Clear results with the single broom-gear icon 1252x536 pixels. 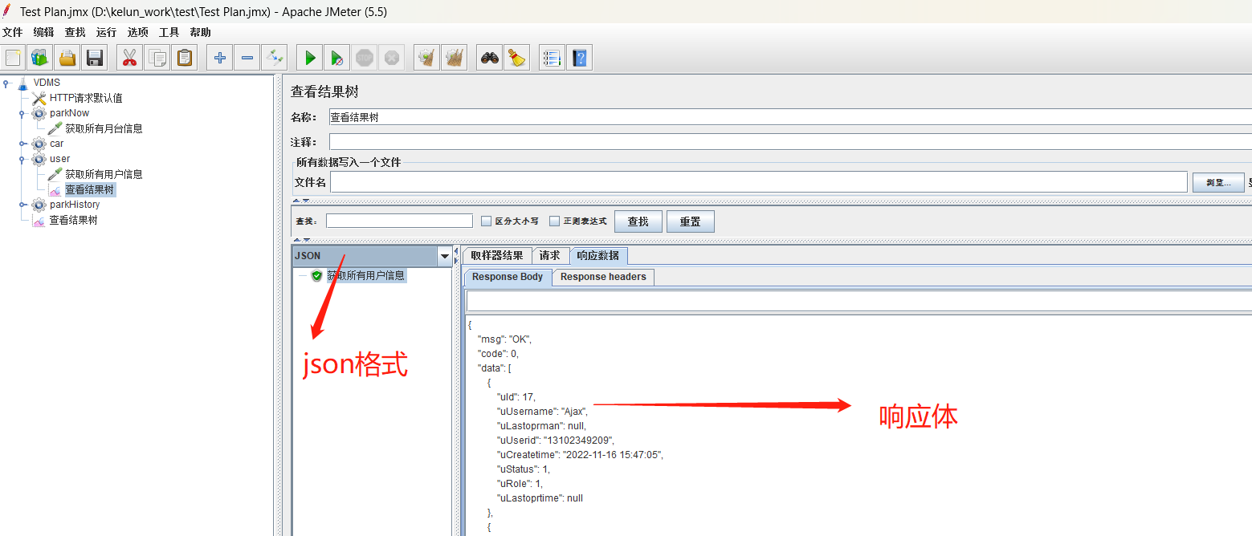tap(427, 58)
